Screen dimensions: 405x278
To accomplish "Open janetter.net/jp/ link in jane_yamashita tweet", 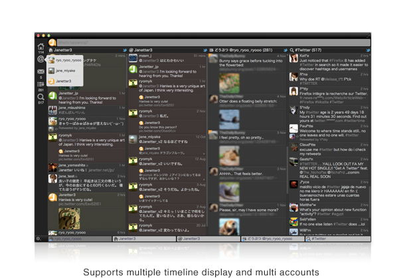I will click(x=101, y=170).
